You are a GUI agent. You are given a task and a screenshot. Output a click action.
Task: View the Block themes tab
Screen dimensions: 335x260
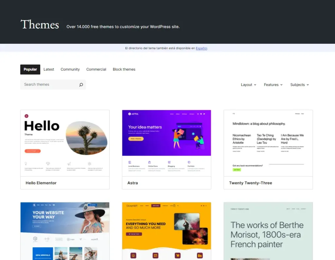(x=124, y=69)
